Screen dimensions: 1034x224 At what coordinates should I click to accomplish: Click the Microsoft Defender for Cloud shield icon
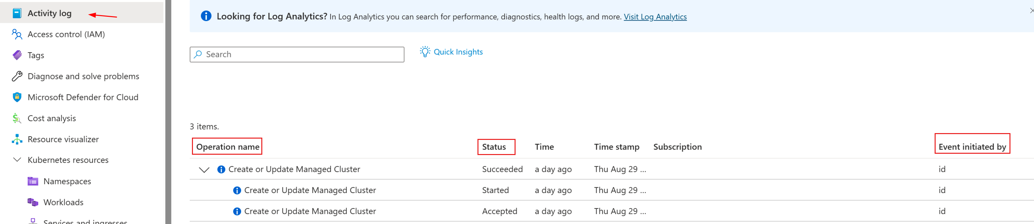pos(17,97)
